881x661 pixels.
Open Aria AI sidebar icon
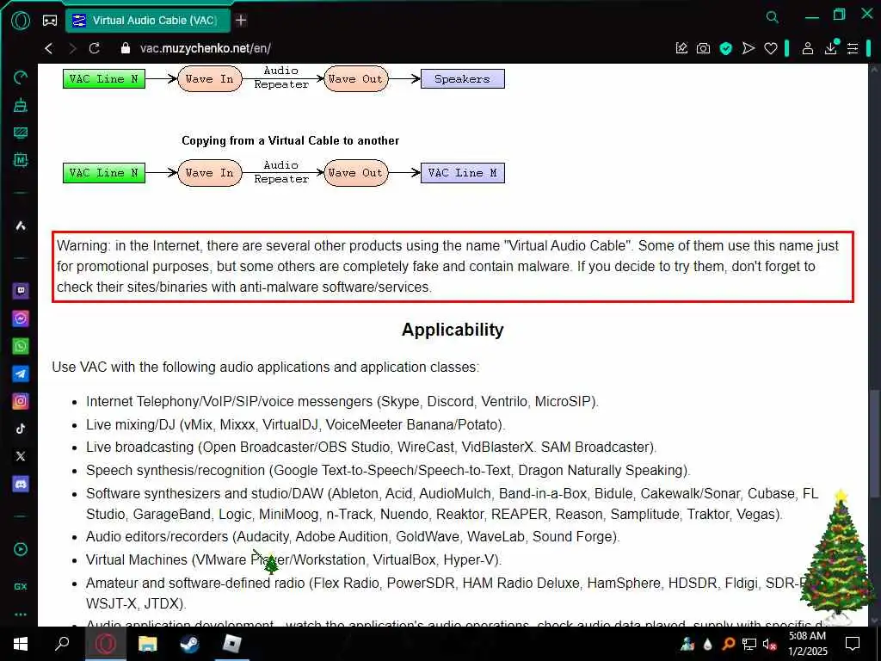point(21,226)
